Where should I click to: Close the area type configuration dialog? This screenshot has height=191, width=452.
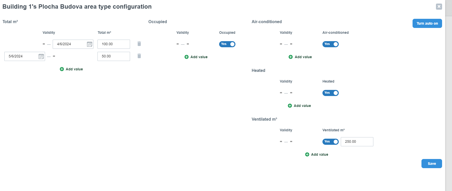(439, 7)
